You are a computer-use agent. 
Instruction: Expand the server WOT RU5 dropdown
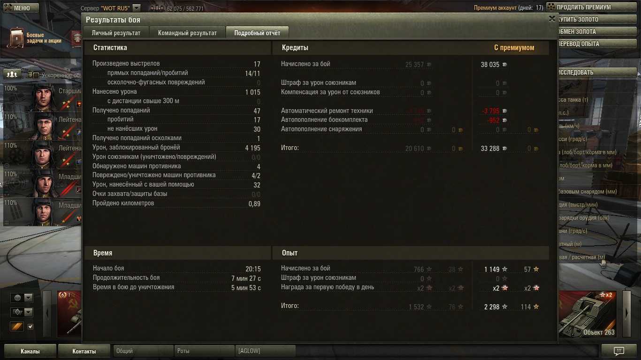coord(136,8)
